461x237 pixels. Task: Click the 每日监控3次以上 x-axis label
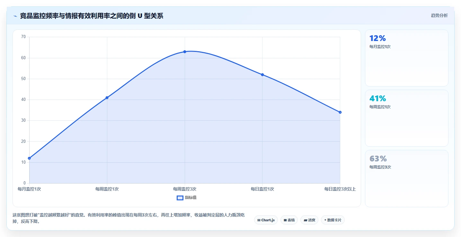click(340, 189)
